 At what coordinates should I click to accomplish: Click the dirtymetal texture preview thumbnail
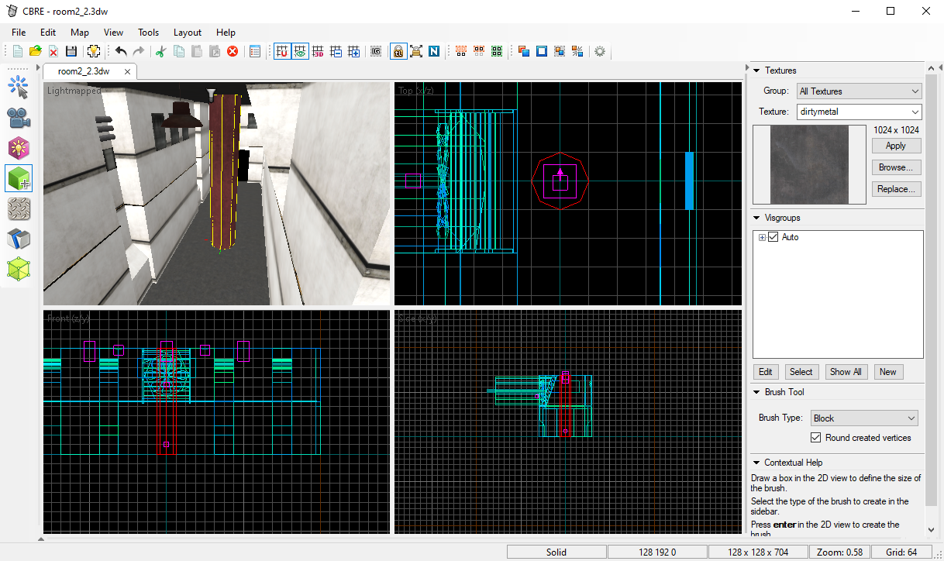pyautogui.click(x=808, y=164)
